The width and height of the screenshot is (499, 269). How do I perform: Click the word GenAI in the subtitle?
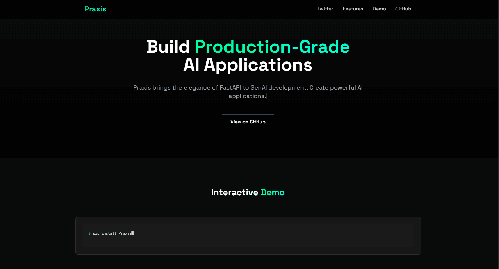[259, 87]
